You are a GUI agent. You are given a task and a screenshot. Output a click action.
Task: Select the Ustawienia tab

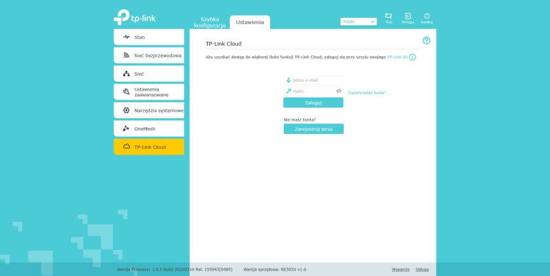pos(250,22)
